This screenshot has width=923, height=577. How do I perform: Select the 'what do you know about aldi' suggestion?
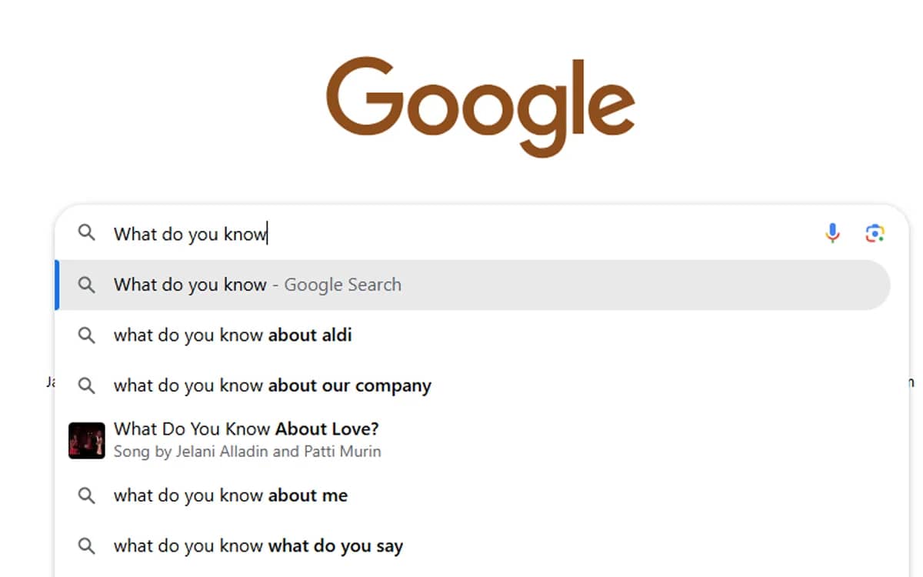tap(232, 335)
